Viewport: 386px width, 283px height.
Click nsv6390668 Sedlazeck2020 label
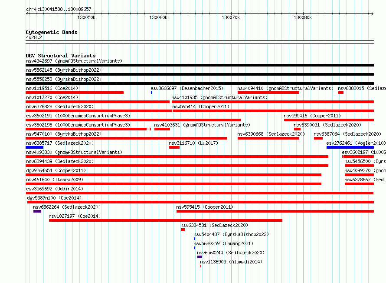(x=271, y=134)
